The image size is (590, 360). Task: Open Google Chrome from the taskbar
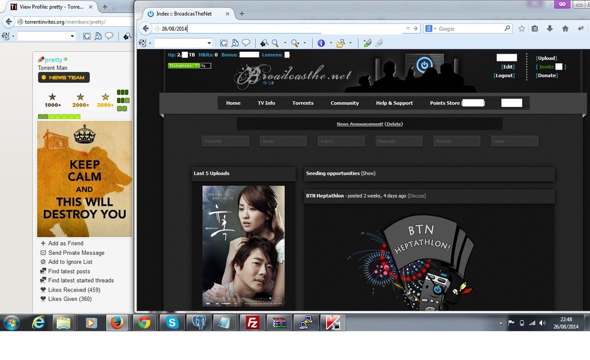[144, 323]
